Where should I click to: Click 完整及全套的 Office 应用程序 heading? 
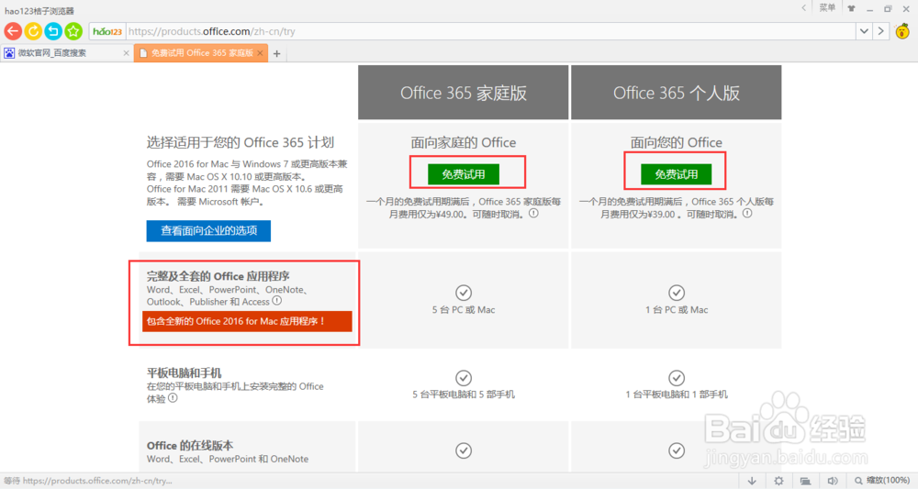(x=218, y=276)
